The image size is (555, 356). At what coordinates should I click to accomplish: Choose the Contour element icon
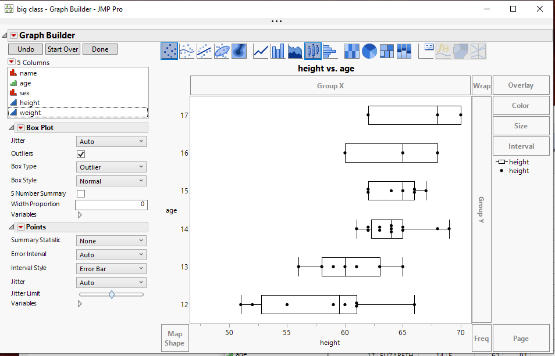point(240,51)
